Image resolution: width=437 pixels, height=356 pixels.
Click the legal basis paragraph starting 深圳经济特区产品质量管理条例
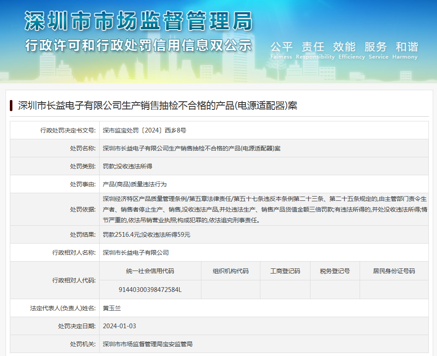tap(265, 209)
